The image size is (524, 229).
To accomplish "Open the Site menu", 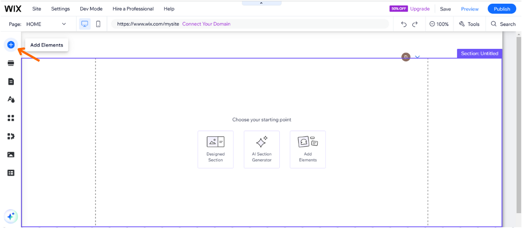I will (37, 9).
